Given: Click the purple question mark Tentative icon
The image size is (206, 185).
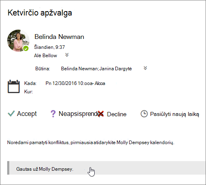Looking at the screenshot, I should tap(53, 114).
